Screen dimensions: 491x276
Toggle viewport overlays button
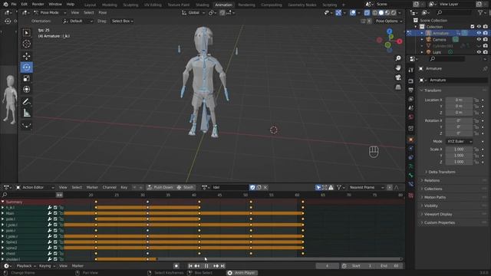[x=353, y=13]
